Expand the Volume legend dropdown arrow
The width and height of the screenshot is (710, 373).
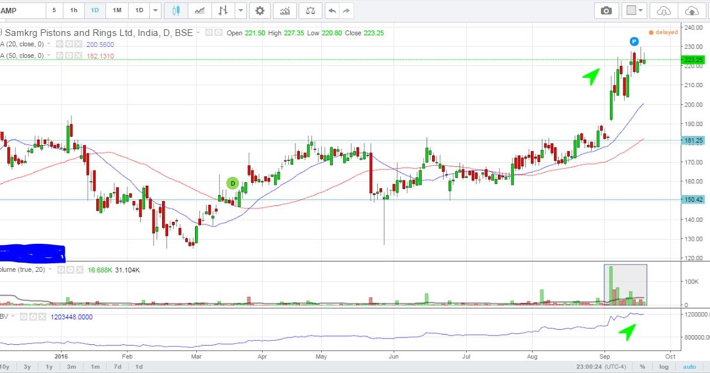pyautogui.click(x=50, y=269)
